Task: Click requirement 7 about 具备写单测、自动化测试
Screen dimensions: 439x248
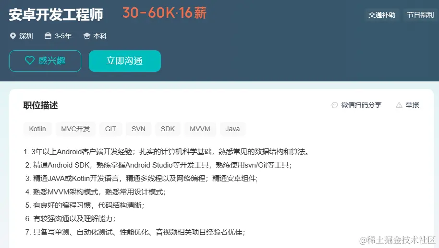Action: 135,232
